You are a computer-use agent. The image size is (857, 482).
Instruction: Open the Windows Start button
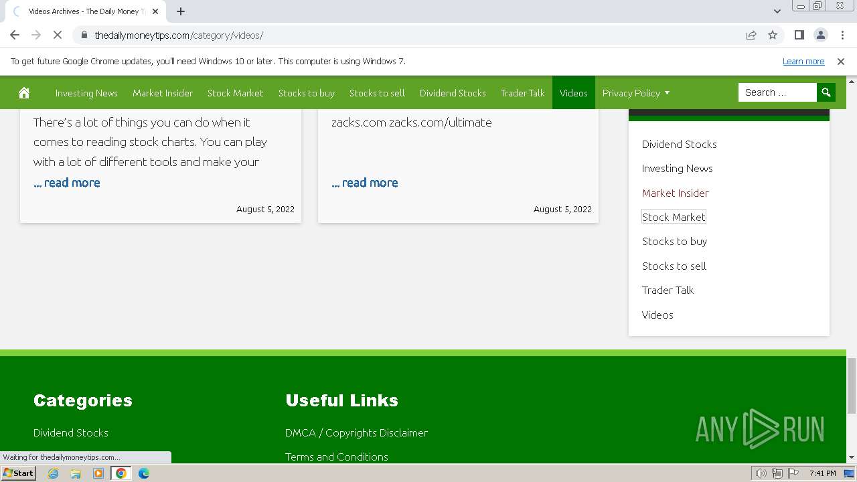click(x=18, y=473)
